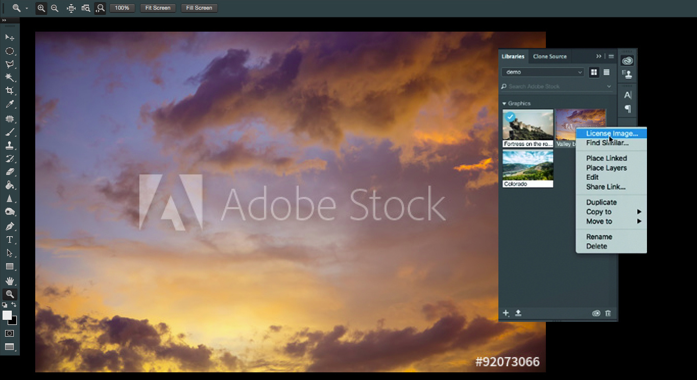Toggle Quick Mask mode
Viewport: 697px width, 380px height.
pyautogui.click(x=9, y=333)
